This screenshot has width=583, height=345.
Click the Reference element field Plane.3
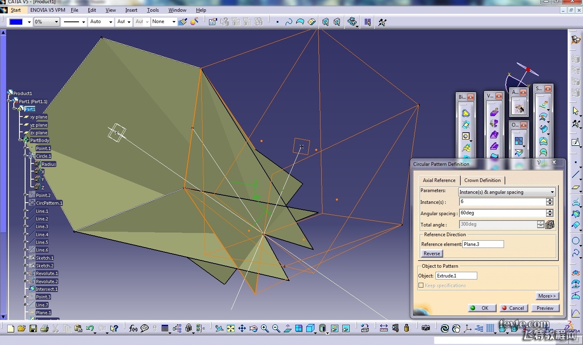(x=483, y=244)
